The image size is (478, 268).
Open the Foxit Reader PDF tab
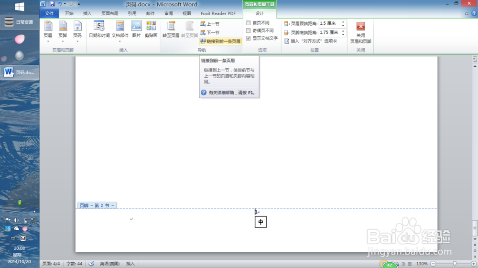pos(218,13)
